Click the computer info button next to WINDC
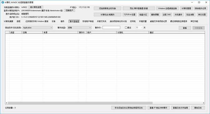The image size is (210, 114). click(x=36, y=7)
